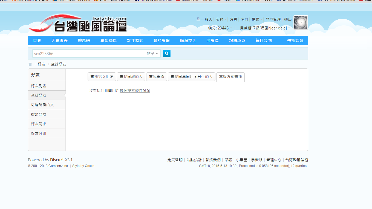
Task: Click Comsenz Inc. footer link
Action: (59, 166)
